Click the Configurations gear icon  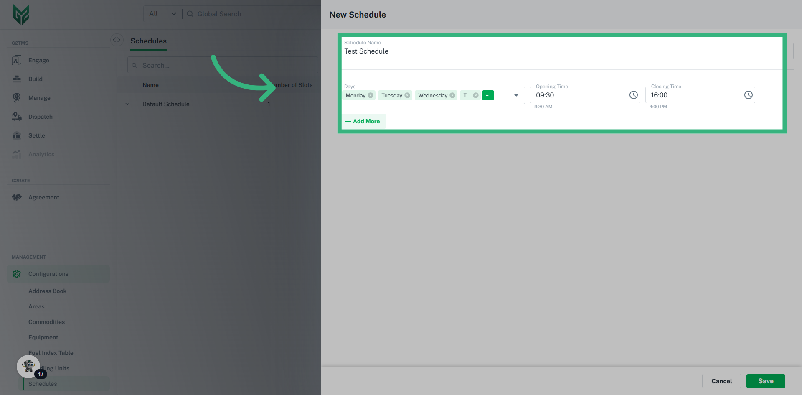(x=17, y=274)
